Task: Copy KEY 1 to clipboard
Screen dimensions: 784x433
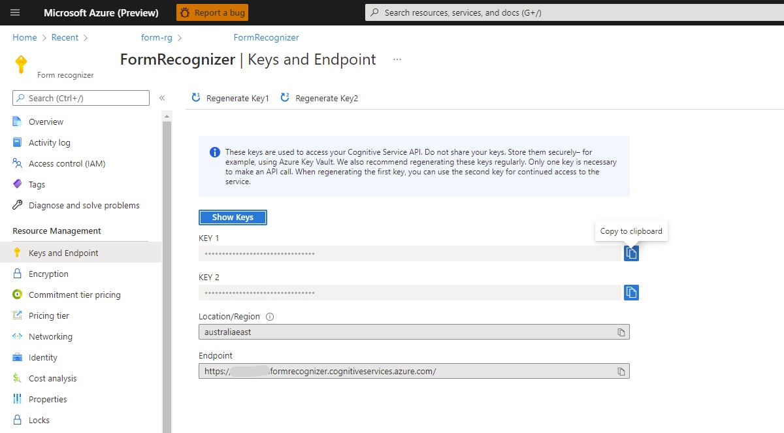Action: (x=631, y=253)
